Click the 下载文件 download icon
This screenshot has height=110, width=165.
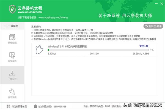(12, 73)
